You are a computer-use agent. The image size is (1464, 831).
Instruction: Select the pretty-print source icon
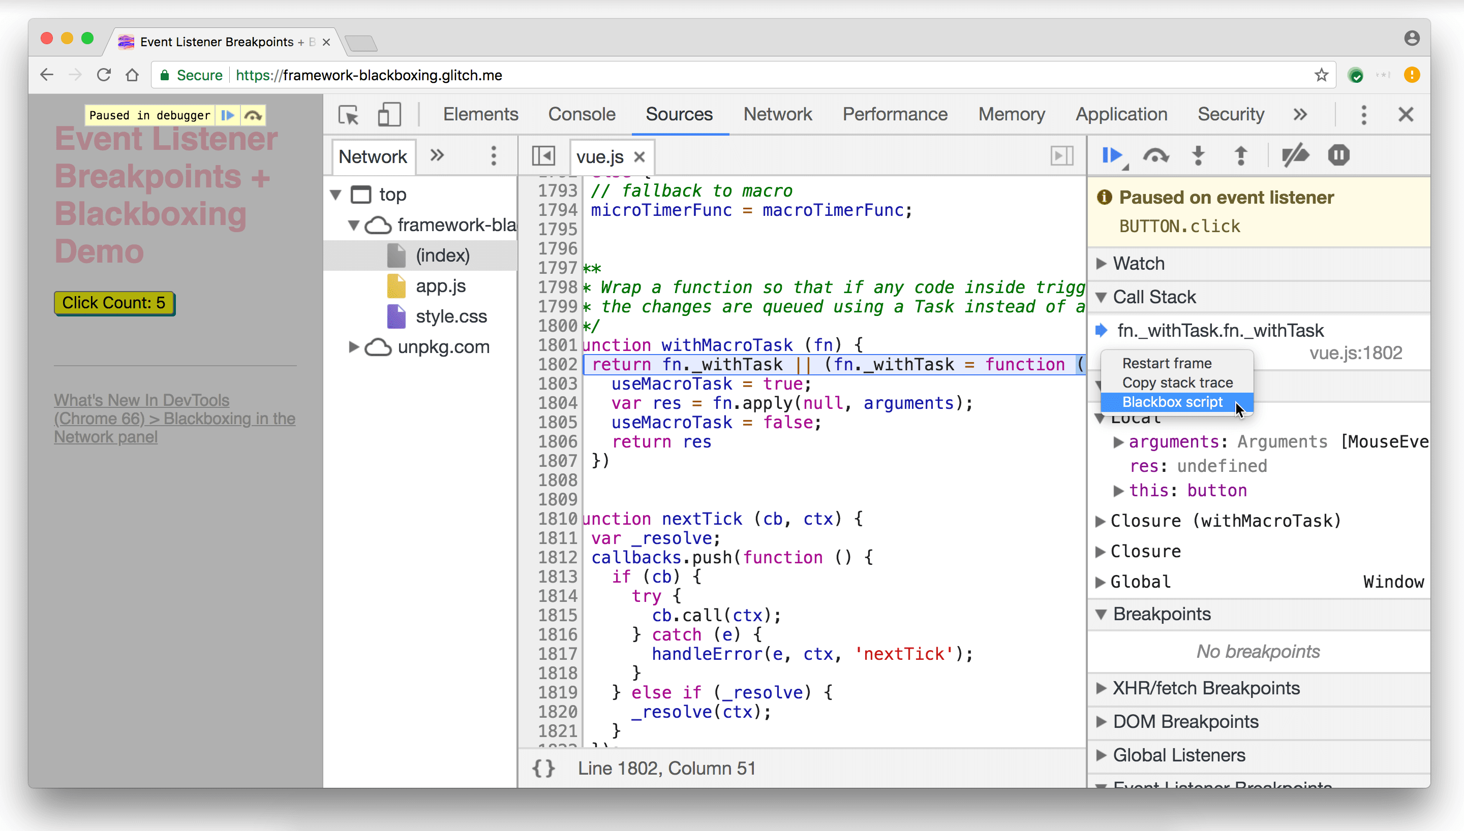pos(543,768)
